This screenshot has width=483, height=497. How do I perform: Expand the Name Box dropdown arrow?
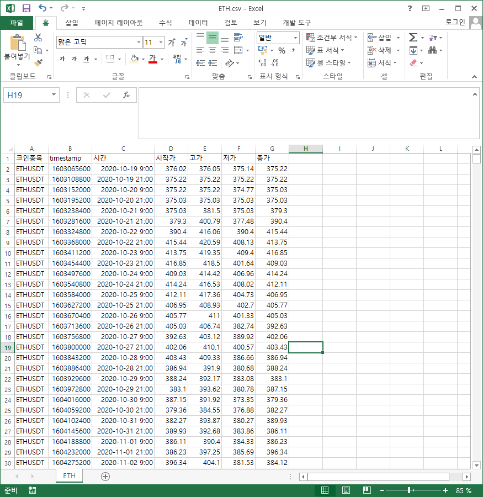coord(54,95)
